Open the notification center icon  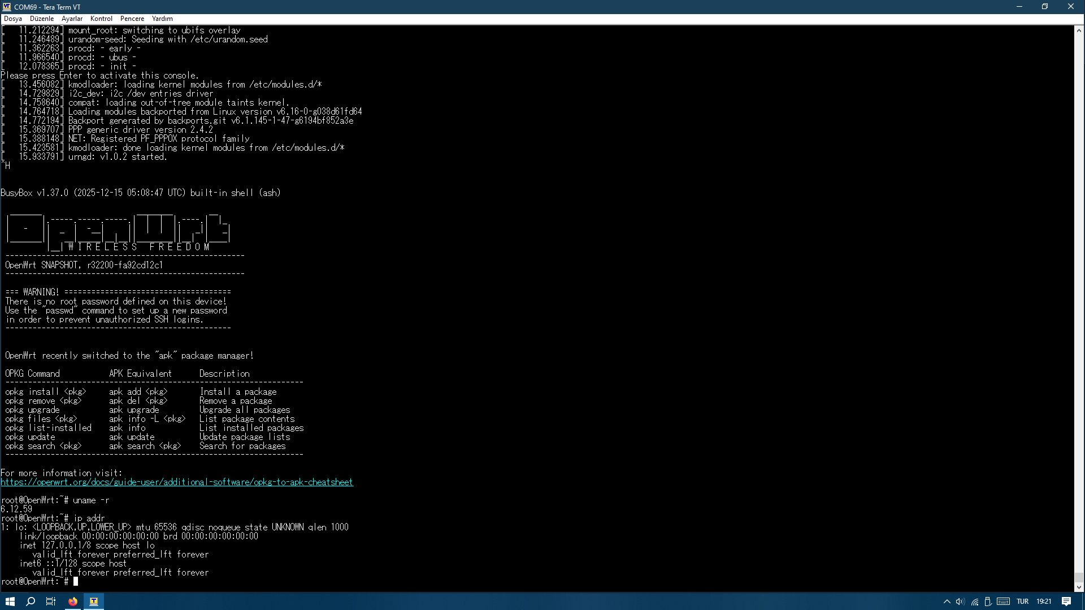1066,602
